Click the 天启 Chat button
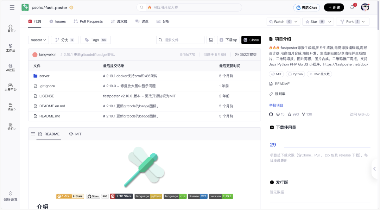Image resolution: width=380 pixels, height=210 pixels. pos(306,7)
